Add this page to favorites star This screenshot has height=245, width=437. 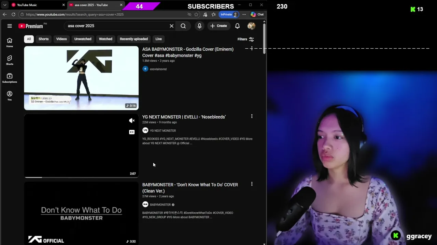196,14
